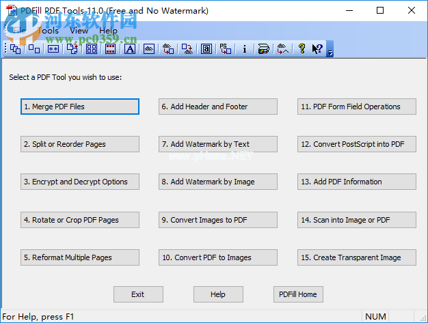Click the Create Transparent Image toolbar icon
The height and width of the screenshot is (323, 428).
[x=283, y=49]
